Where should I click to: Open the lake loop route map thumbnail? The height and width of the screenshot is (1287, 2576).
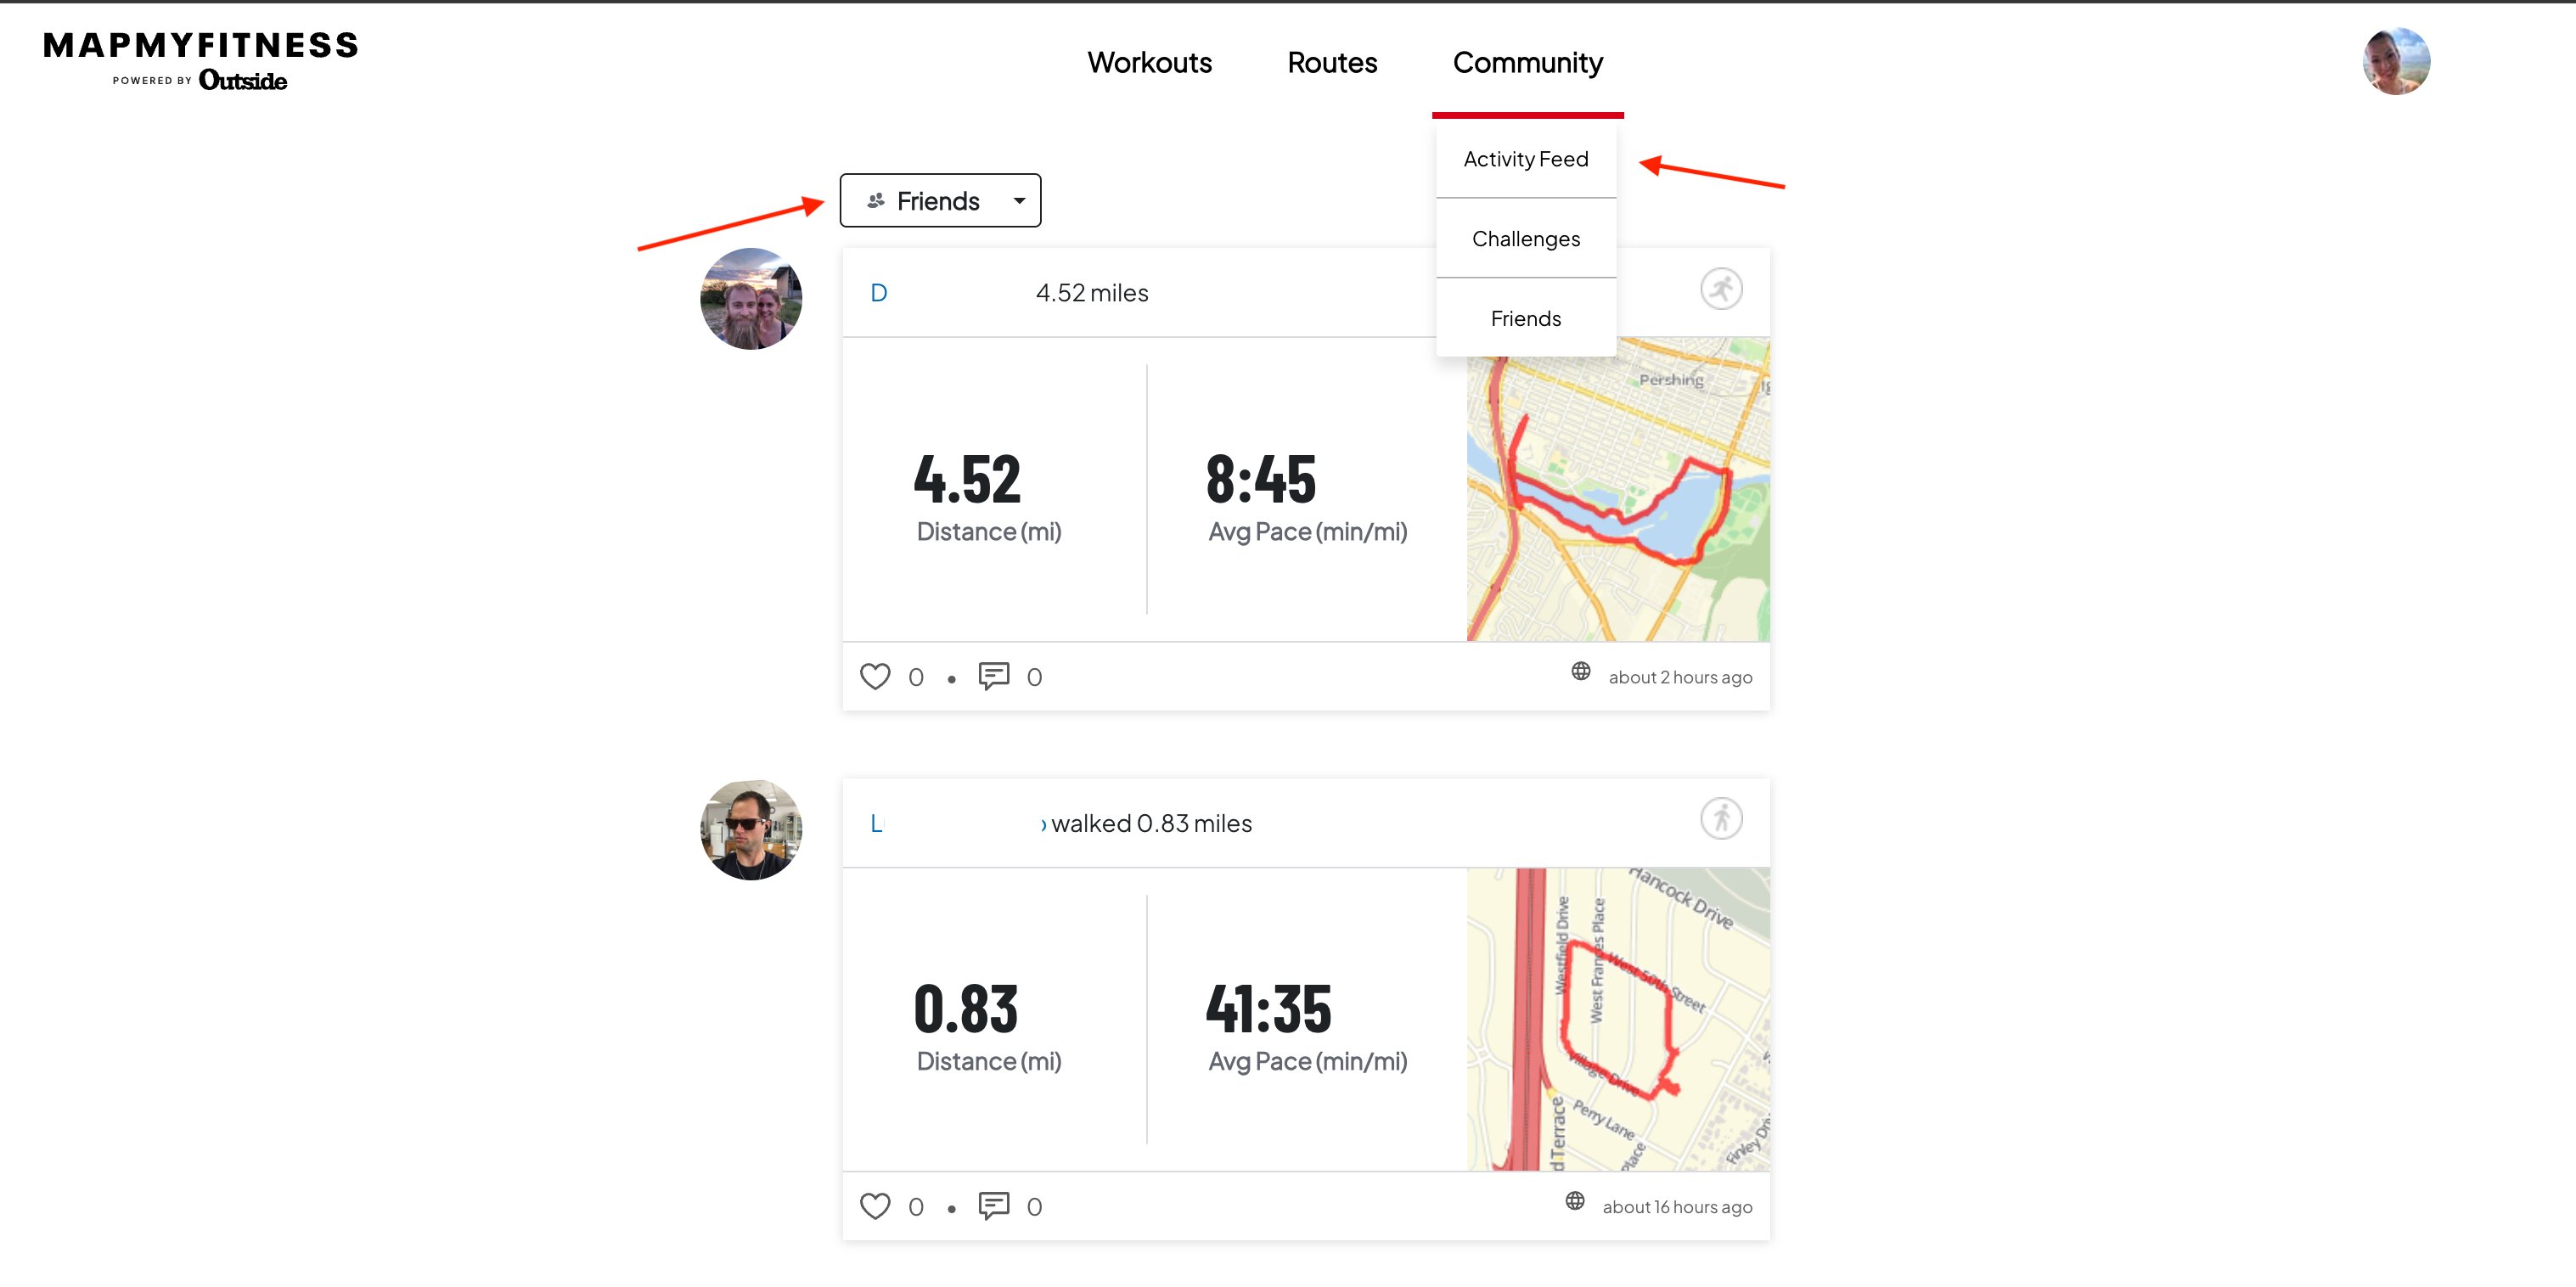[x=1617, y=490]
